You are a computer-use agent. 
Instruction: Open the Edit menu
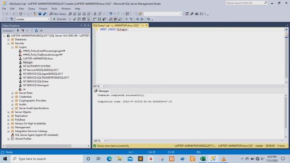(12, 9)
